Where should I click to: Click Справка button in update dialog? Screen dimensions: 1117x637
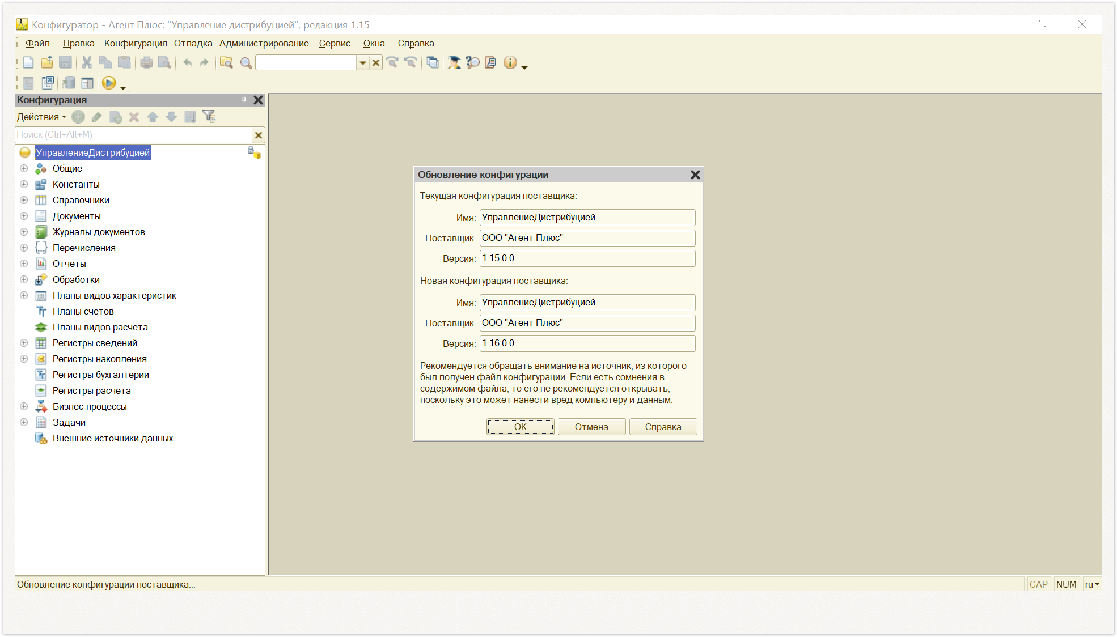[x=663, y=427]
